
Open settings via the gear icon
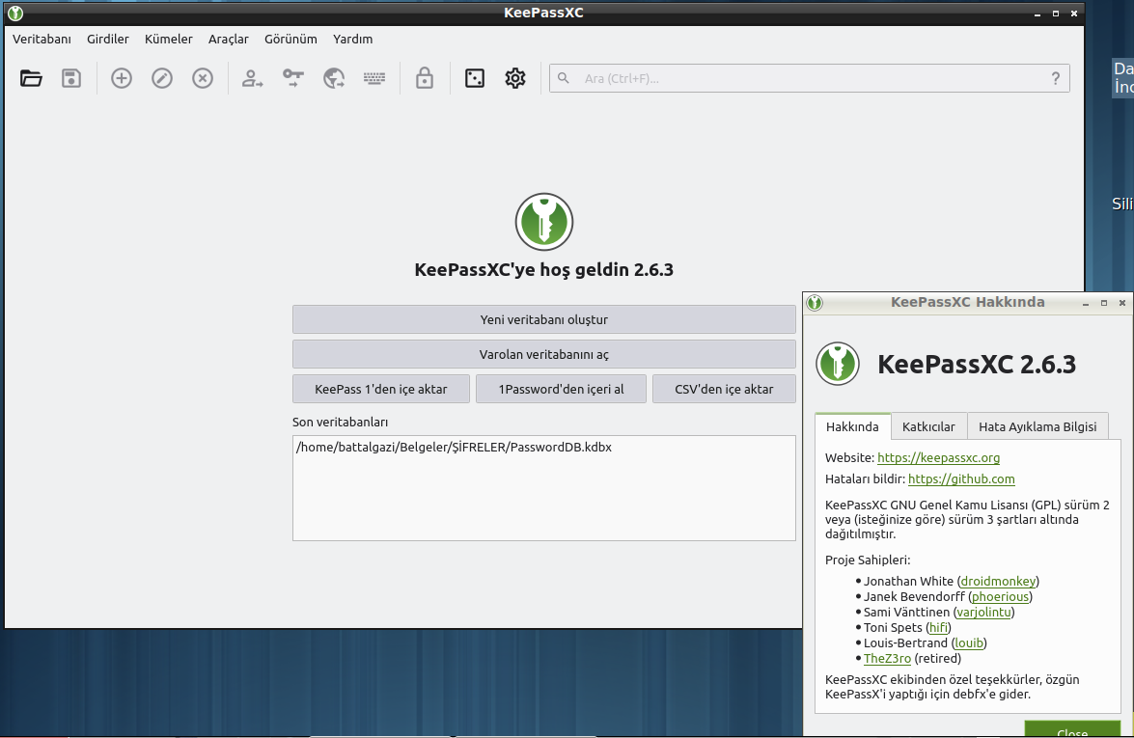click(x=515, y=78)
